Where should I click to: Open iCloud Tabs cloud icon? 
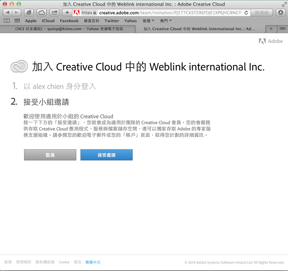point(42,12)
